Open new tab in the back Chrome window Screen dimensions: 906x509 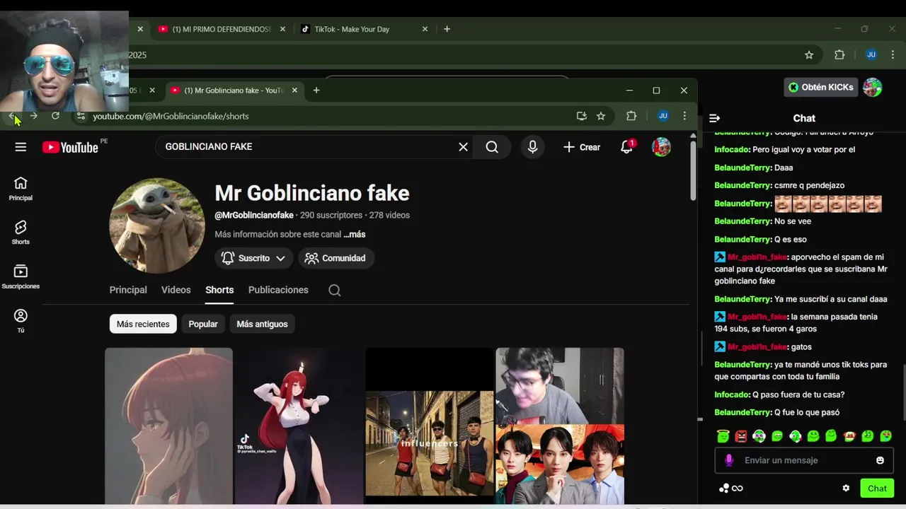click(x=447, y=29)
